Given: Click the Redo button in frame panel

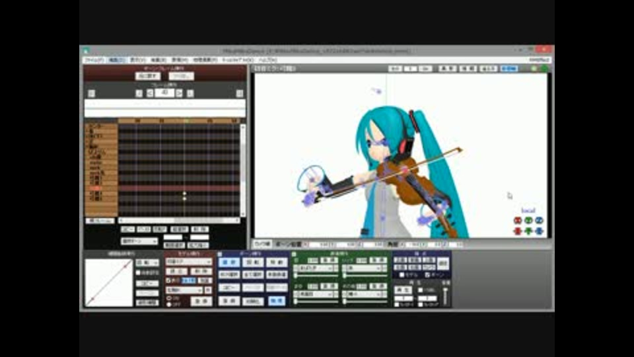Looking at the screenshot, I should [181, 76].
